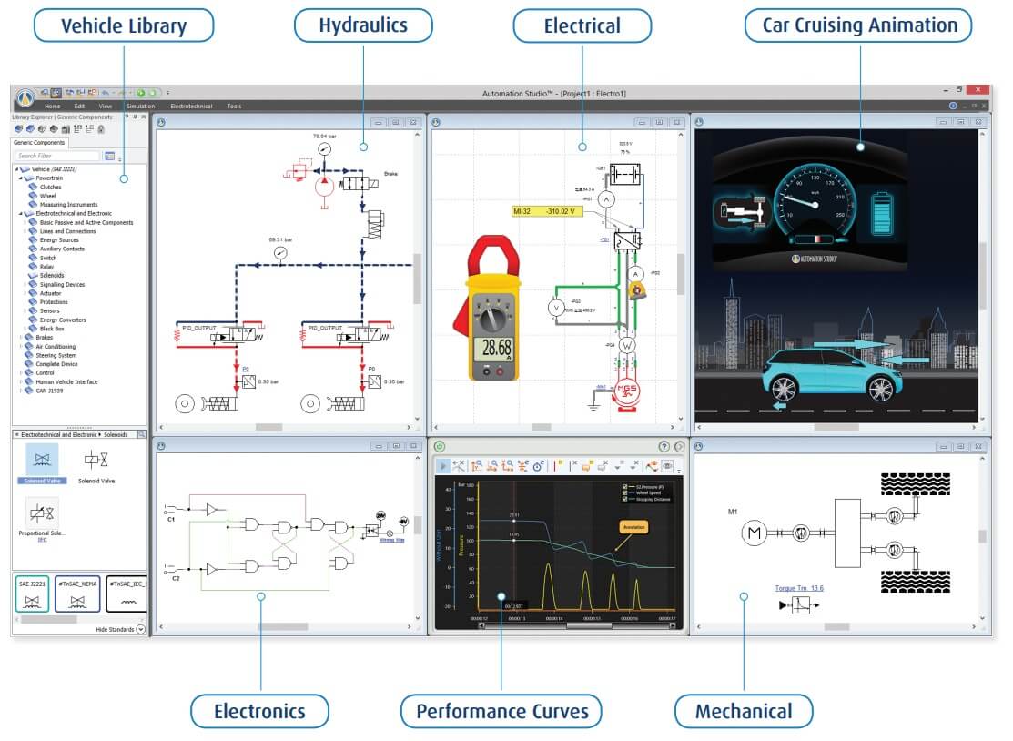The width and height of the screenshot is (1013, 741).
Task: Click the Hydraulics window horizontal scrollbar
Action: [x=285, y=427]
